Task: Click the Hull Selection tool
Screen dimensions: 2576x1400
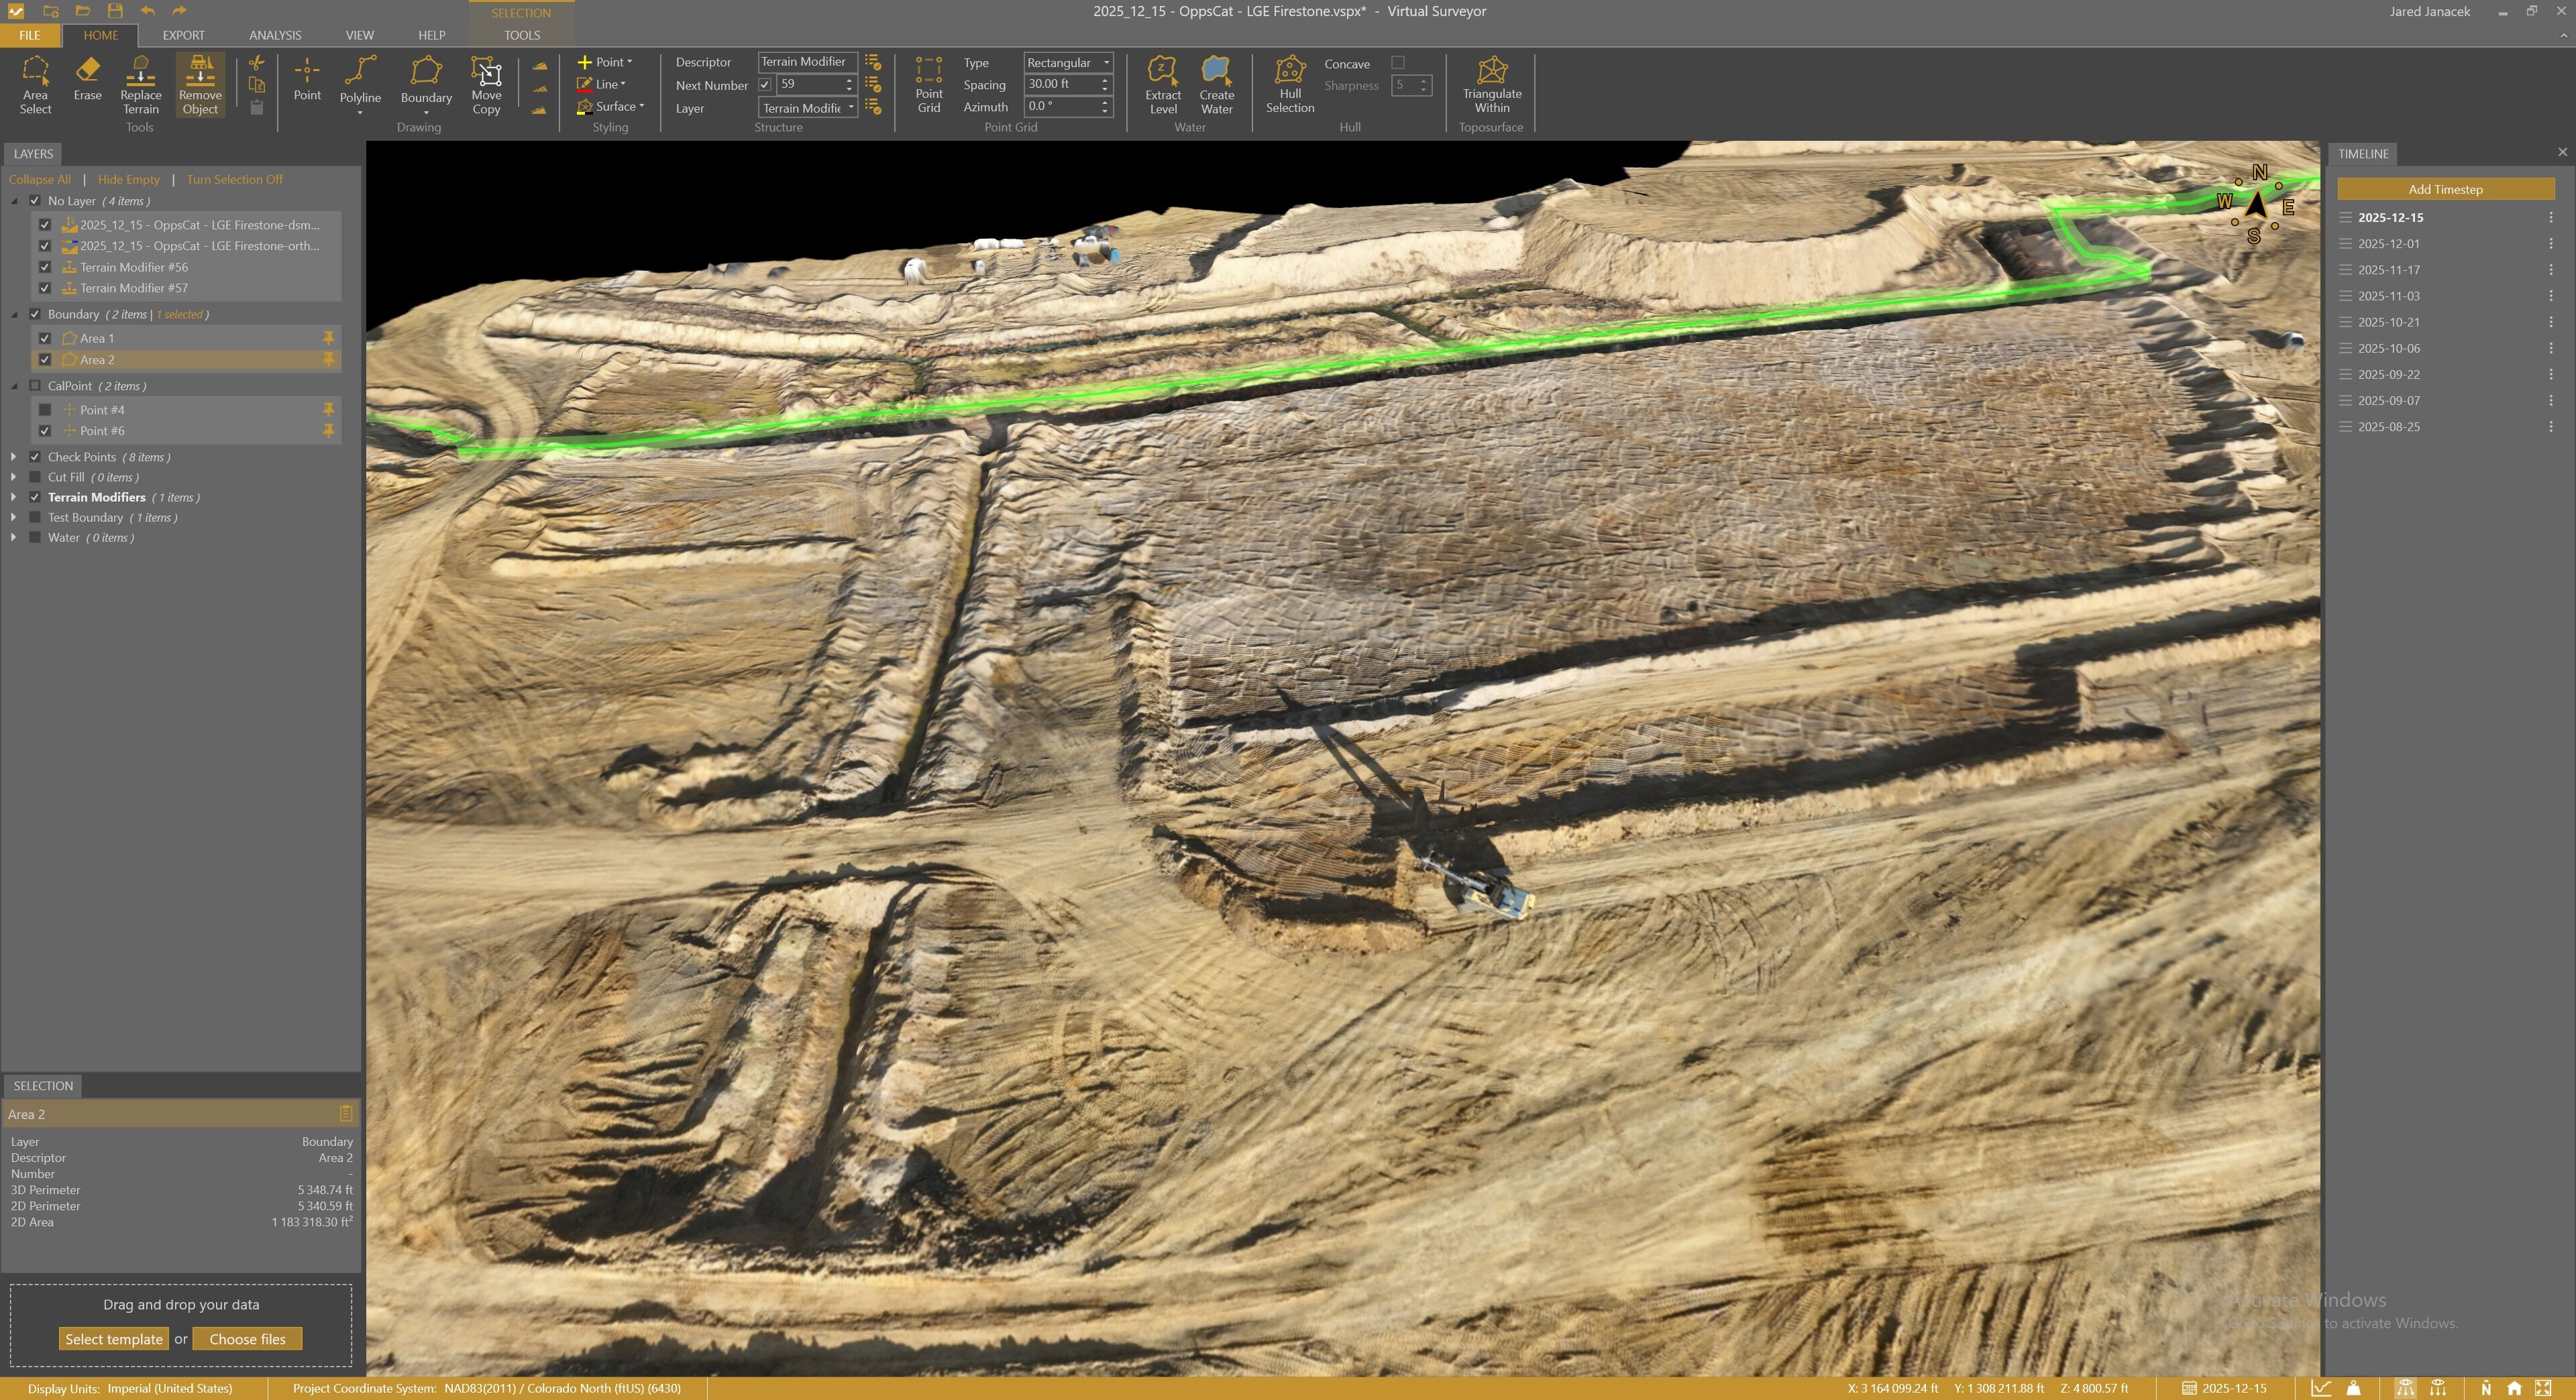Action: click(1290, 85)
